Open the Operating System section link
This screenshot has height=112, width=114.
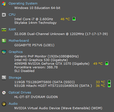coord(23,4)
